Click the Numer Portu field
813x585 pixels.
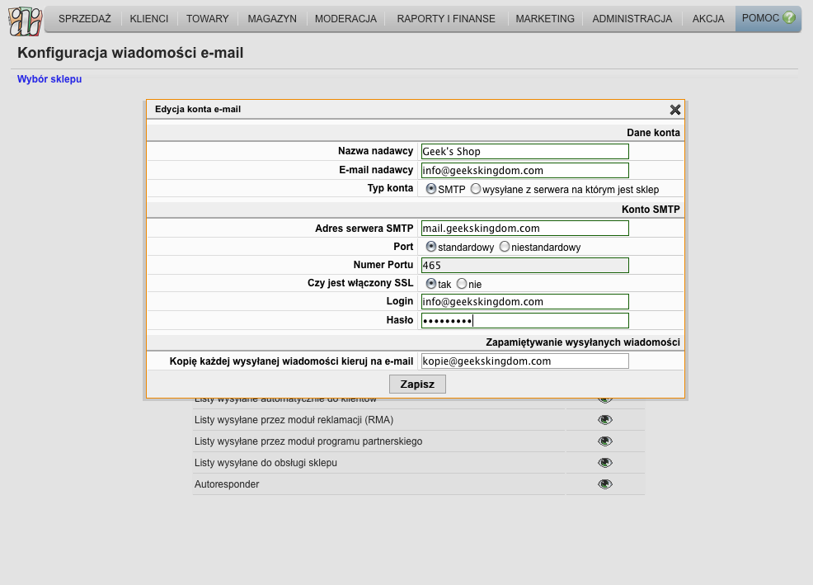click(524, 265)
